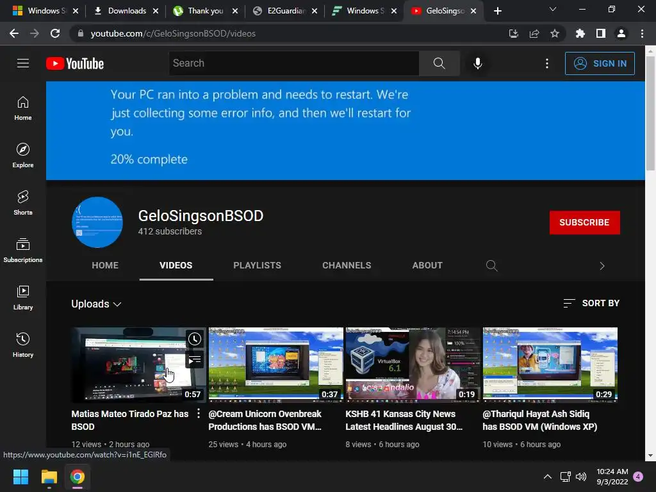Open Chrome profile icon
Viewport: 656px width, 492px height.
(x=621, y=33)
